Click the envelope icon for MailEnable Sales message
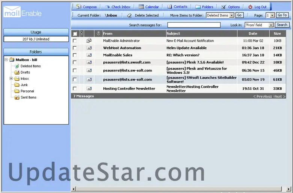 pos(89,55)
